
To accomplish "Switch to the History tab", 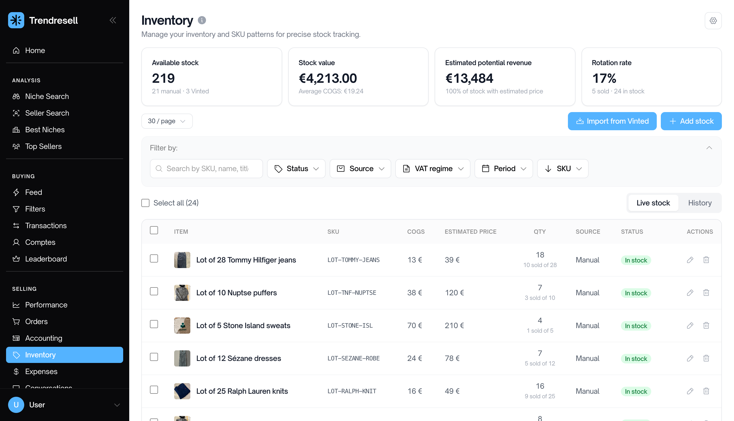I will (699, 203).
